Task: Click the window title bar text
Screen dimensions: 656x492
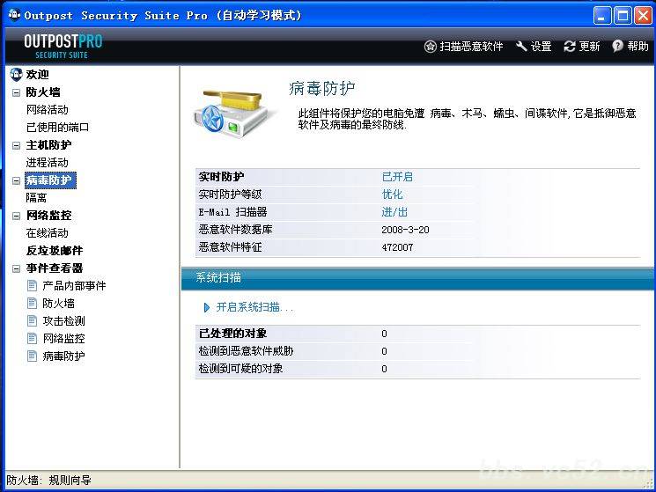Action: (162, 16)
